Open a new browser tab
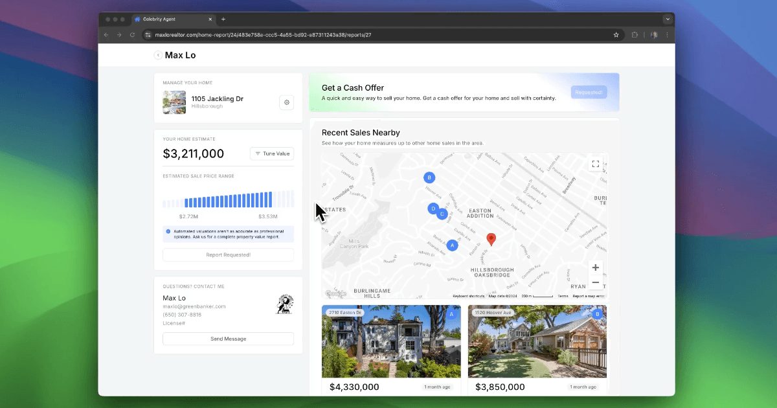 tap(223, 19)
